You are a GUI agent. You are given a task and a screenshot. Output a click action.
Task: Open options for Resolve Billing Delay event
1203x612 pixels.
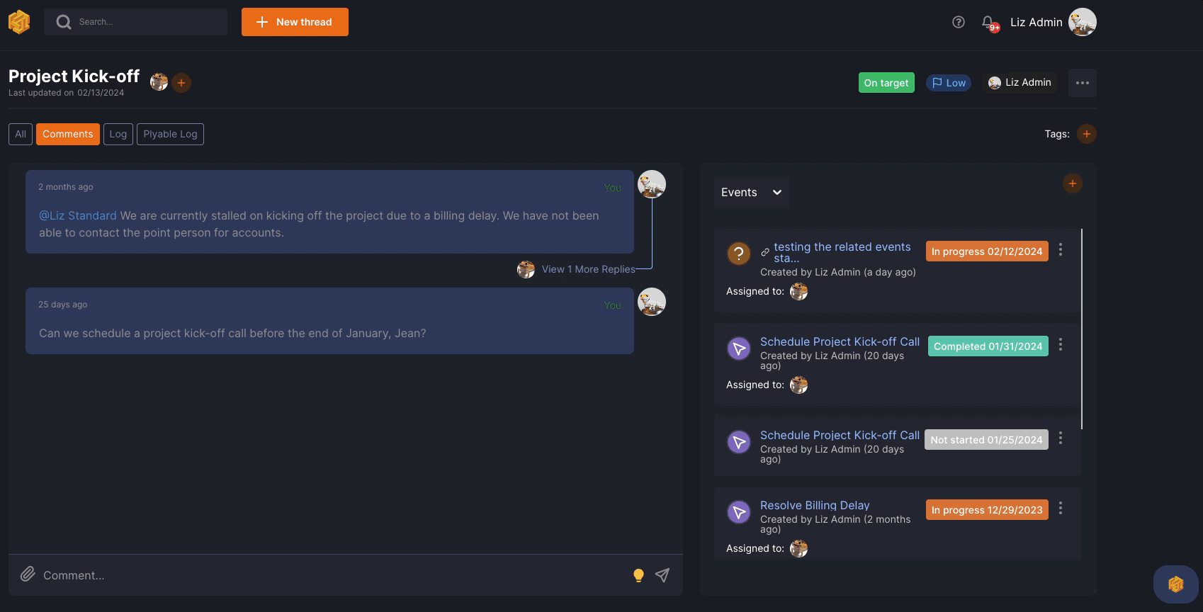tap(1060, 509)
